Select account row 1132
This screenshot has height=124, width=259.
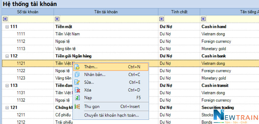130,100
